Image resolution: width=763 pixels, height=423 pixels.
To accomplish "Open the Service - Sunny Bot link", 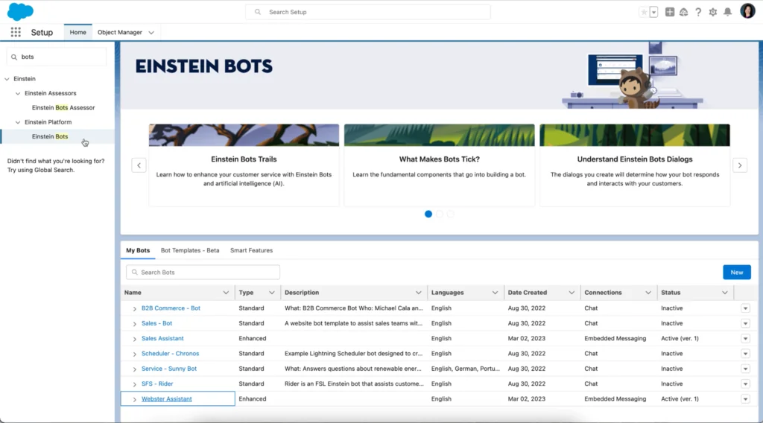I will 169,369.
